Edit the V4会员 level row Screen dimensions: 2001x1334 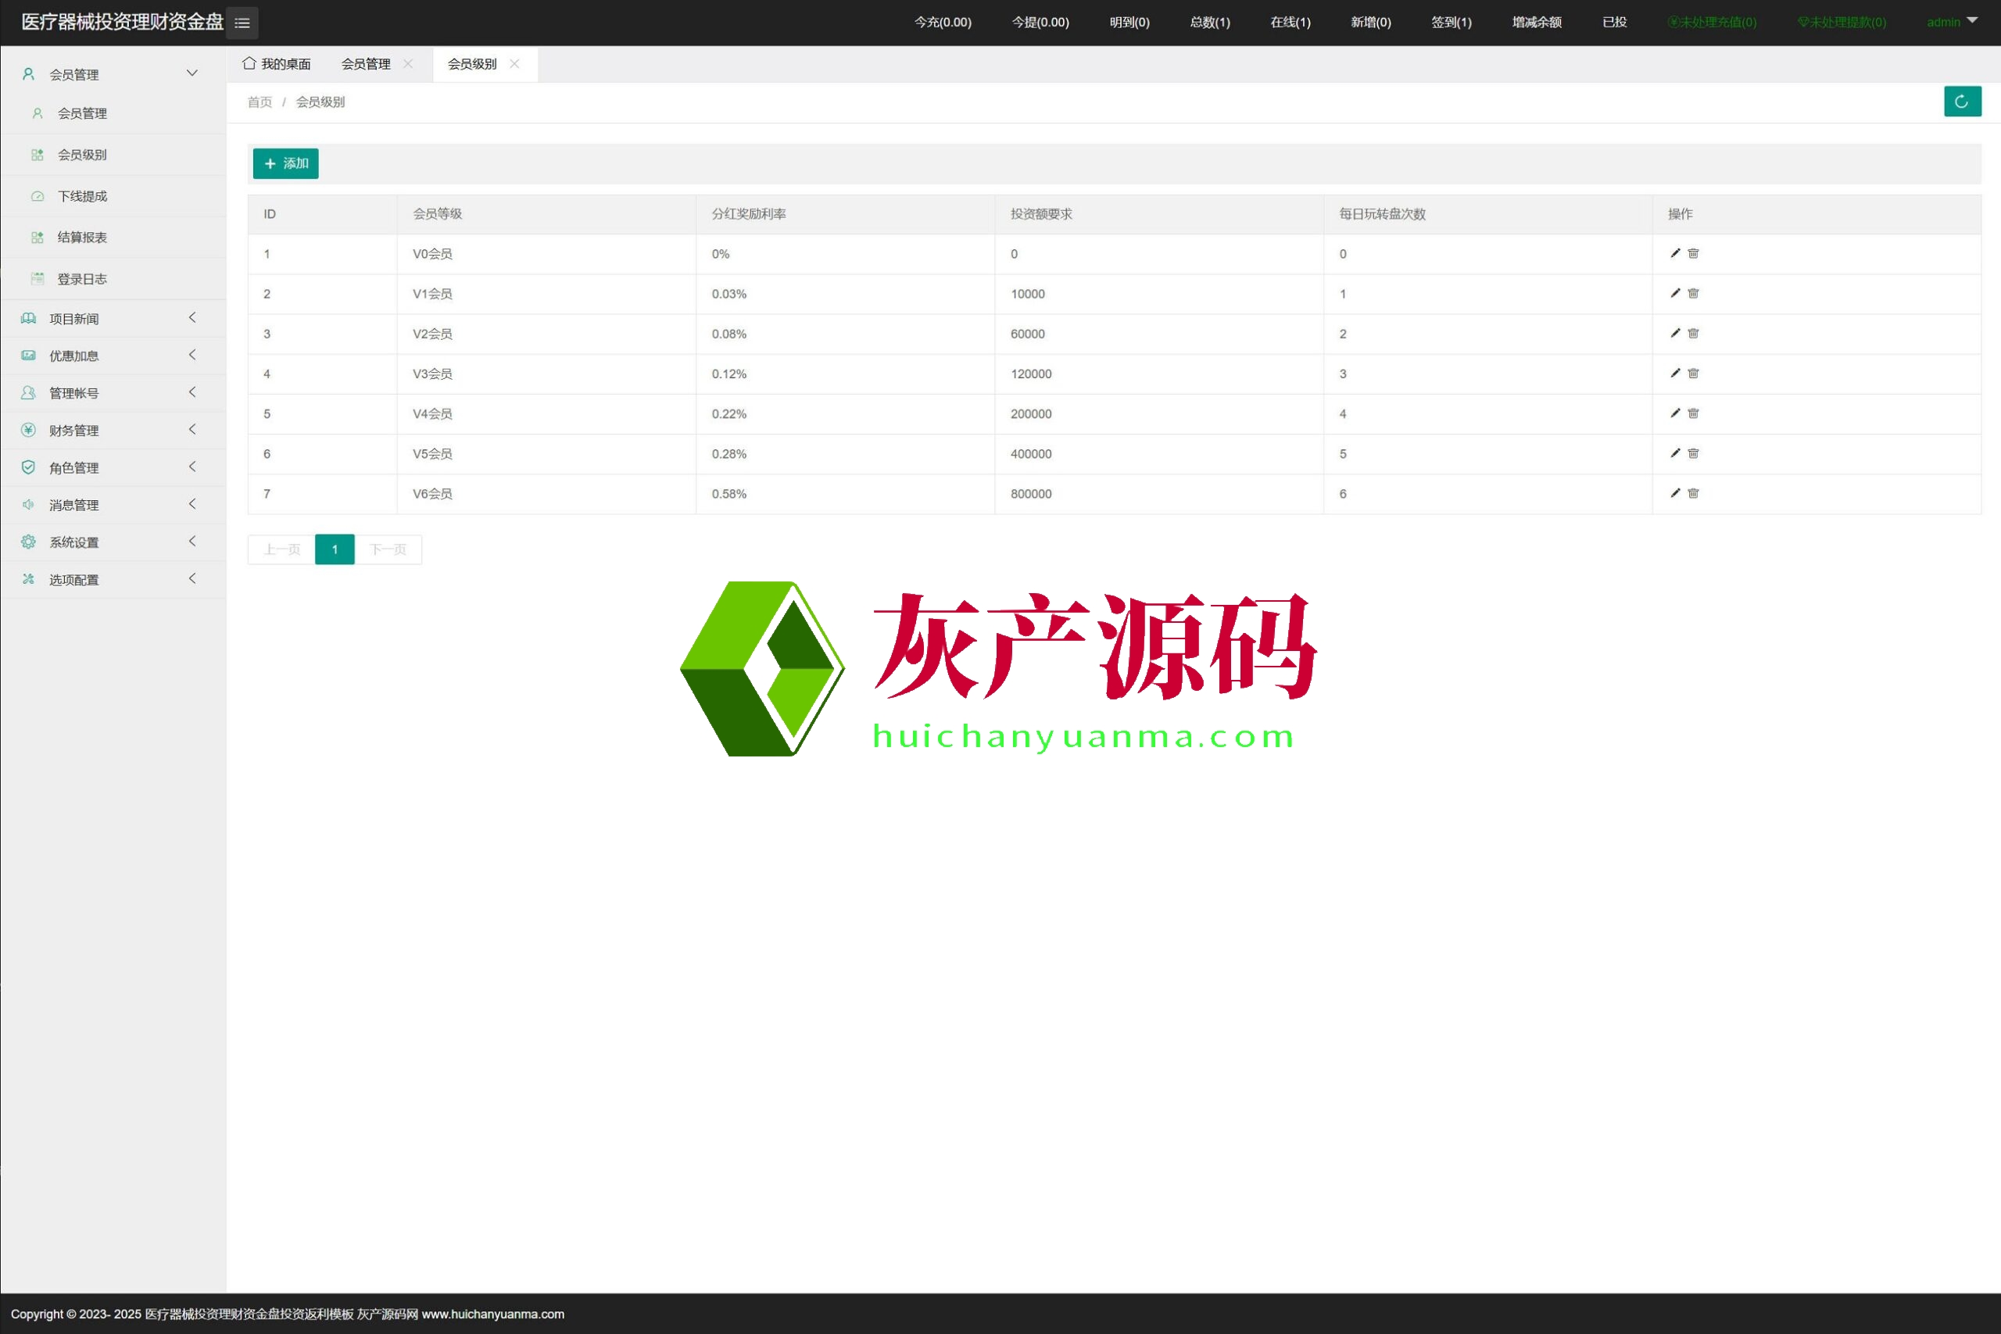tap(1674, 413)
